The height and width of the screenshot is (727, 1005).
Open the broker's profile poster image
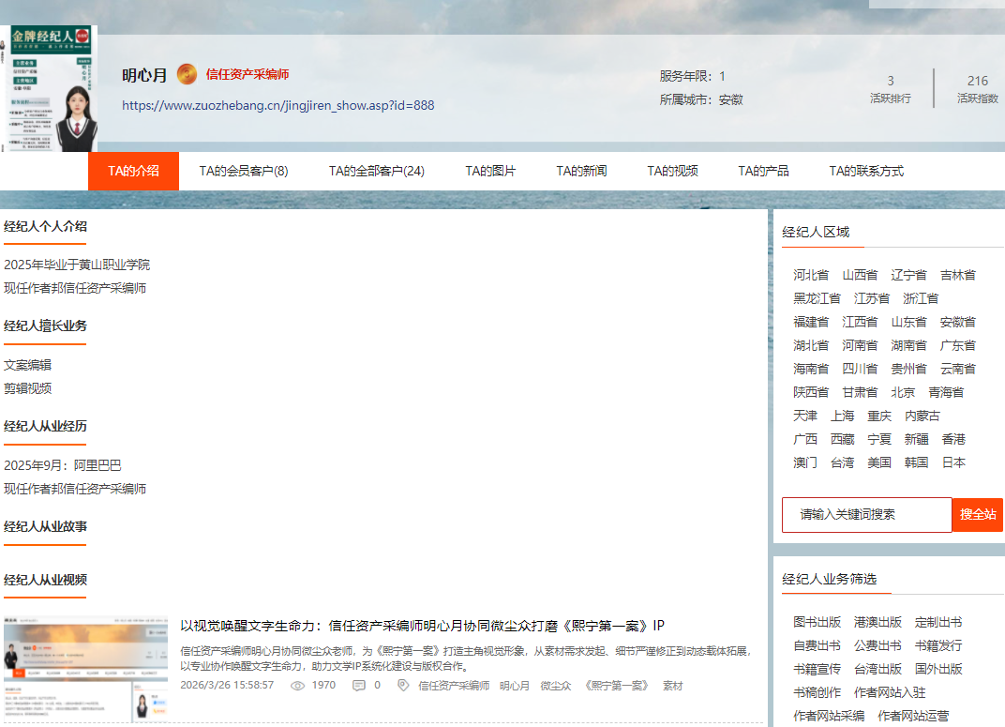49,89
